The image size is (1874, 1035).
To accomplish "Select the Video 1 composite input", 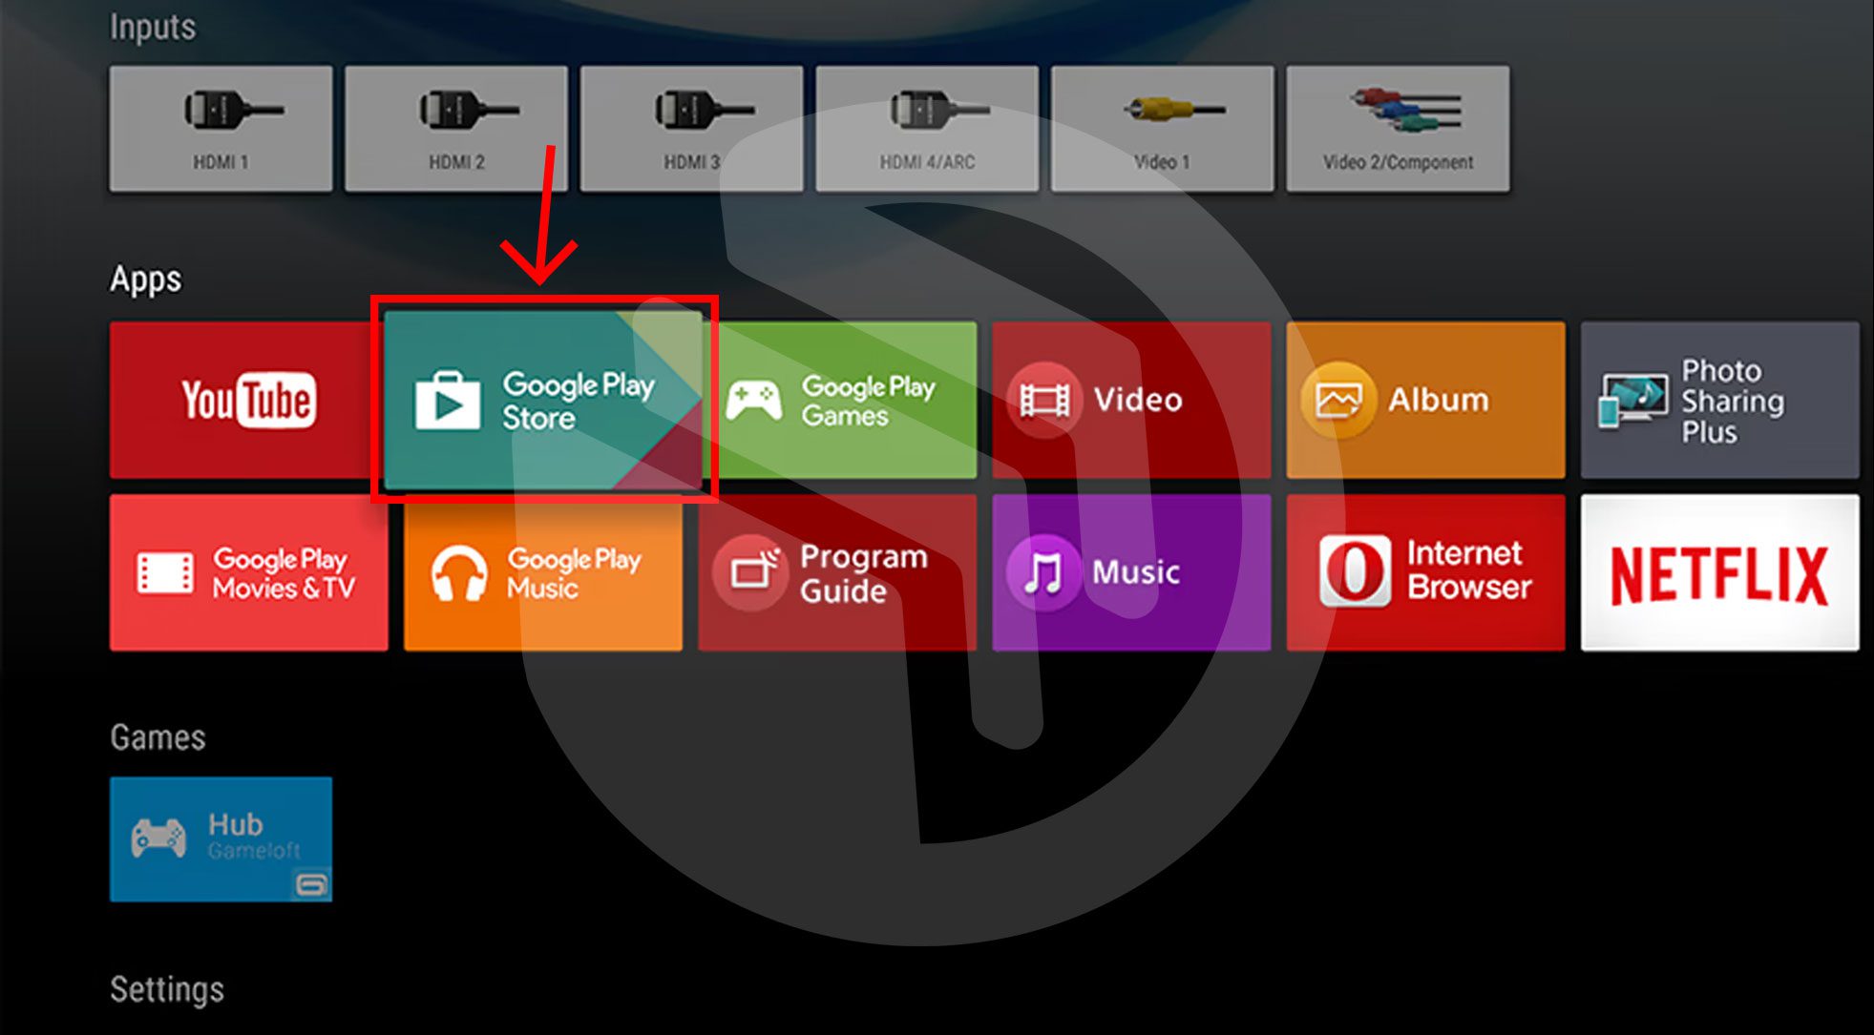I will (1162, 129).
